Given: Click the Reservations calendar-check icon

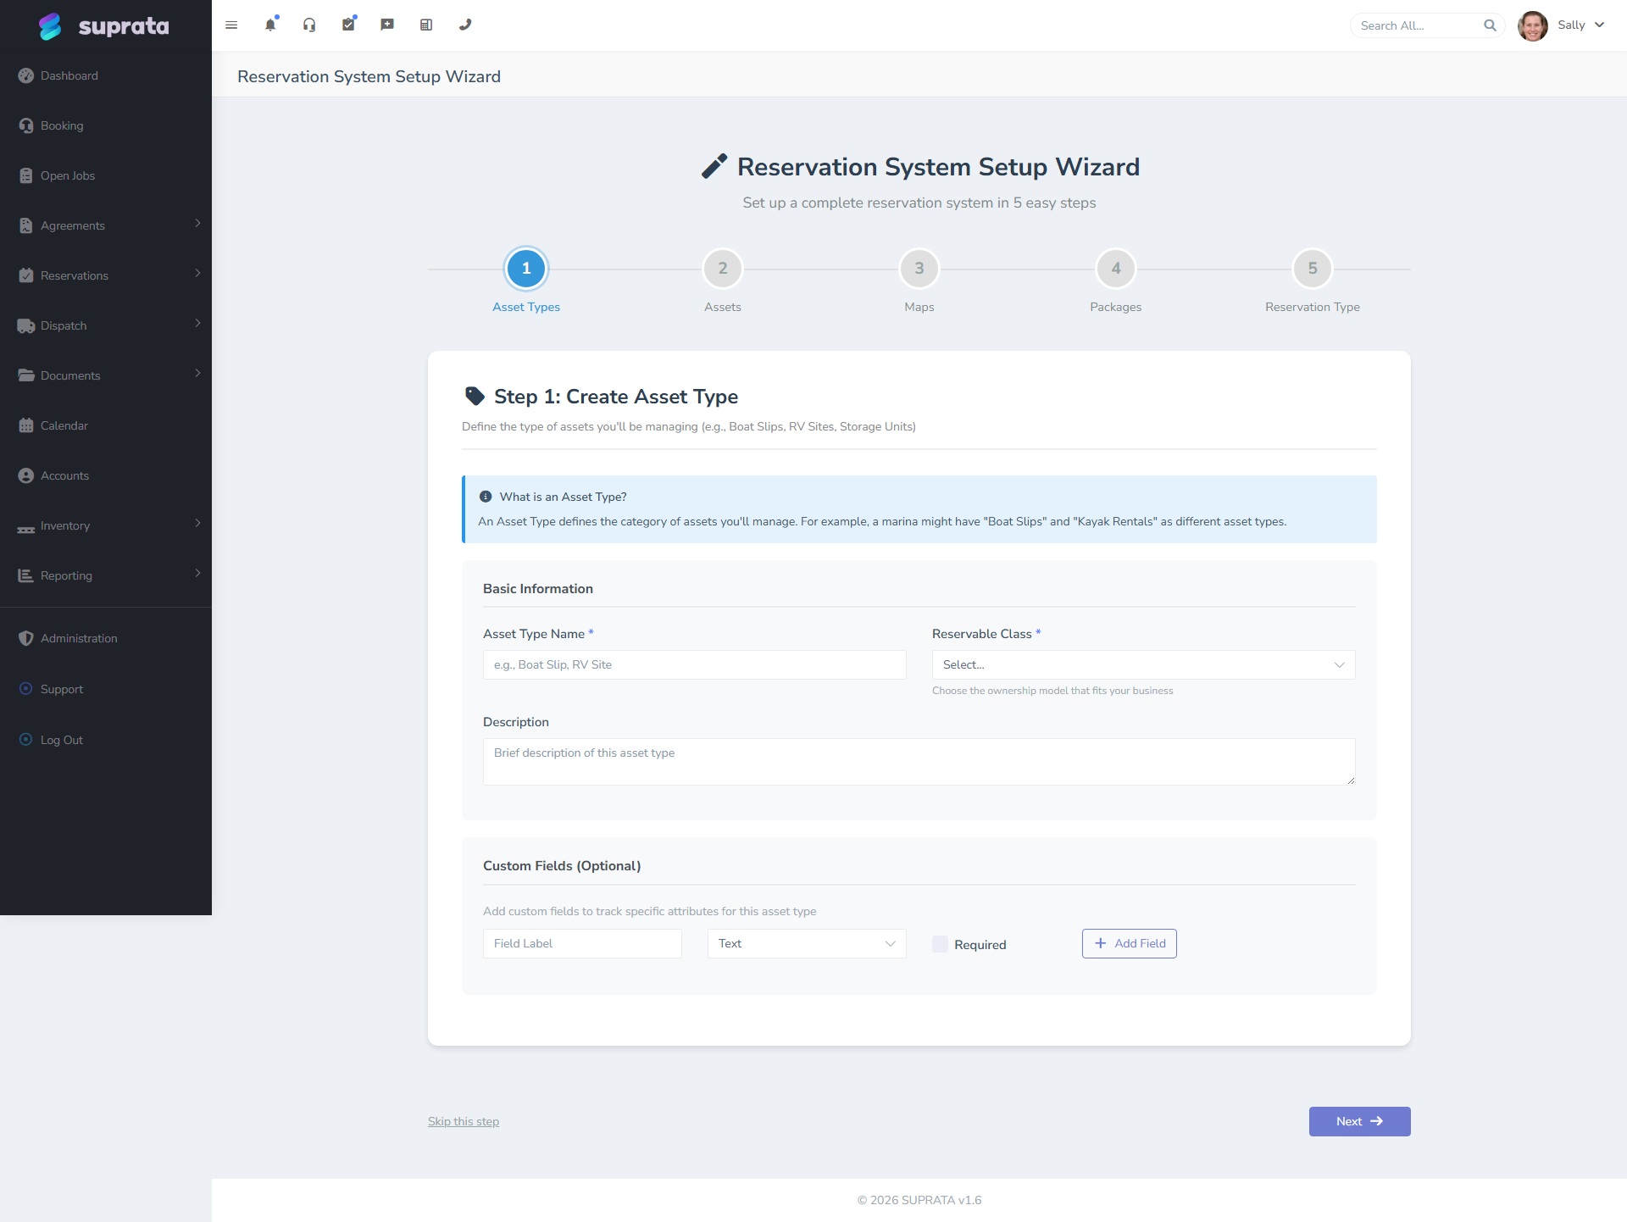Looking at the screenshot, I should 26,275.
